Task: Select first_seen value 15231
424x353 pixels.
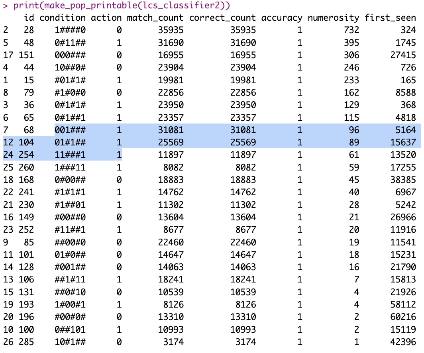Action: pos(403,255)
